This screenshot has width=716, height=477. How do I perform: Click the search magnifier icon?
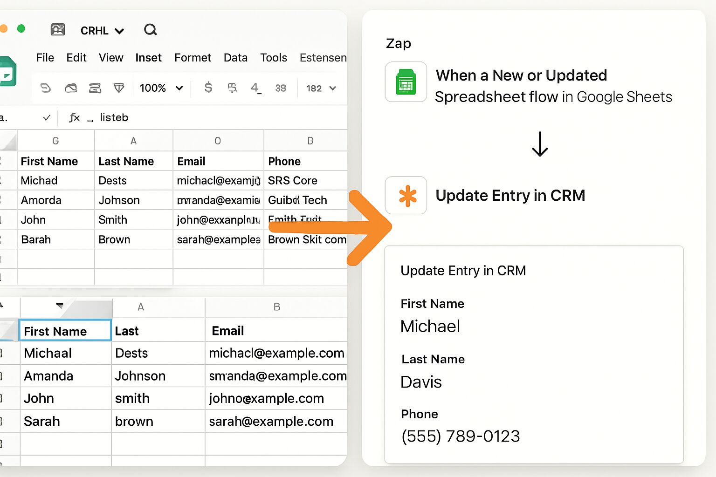[150, 30]
